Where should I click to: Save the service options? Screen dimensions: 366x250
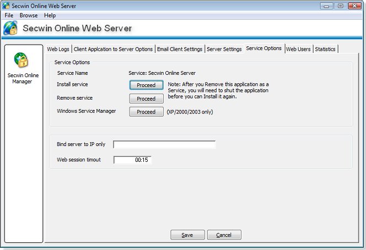click(187, 235)
